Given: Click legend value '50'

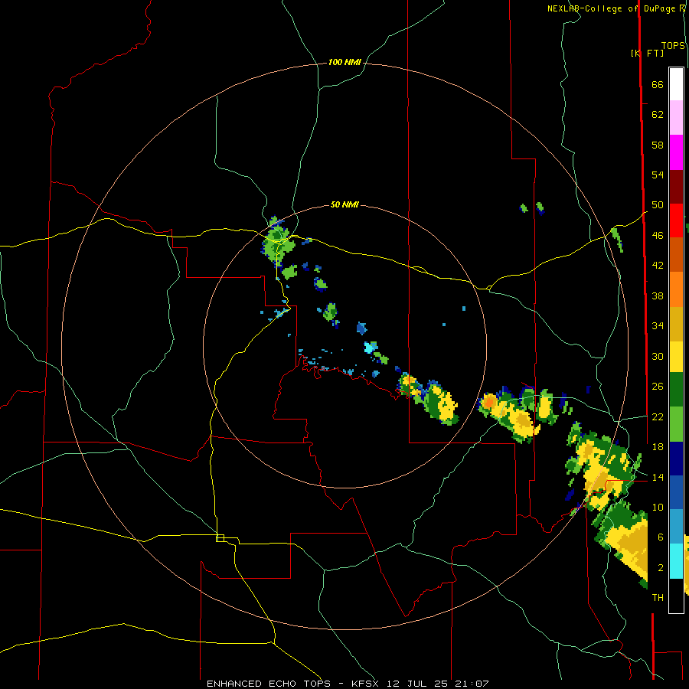Looking at the screenshot, I should pos(658,205).
